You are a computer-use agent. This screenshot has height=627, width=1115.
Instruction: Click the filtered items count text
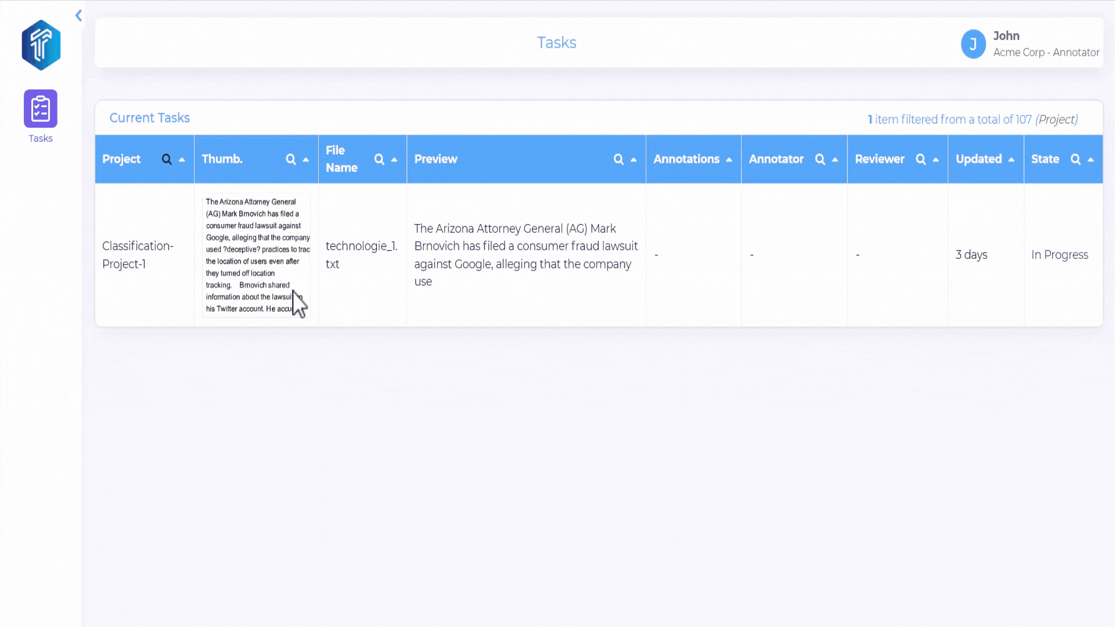(973, 120)
